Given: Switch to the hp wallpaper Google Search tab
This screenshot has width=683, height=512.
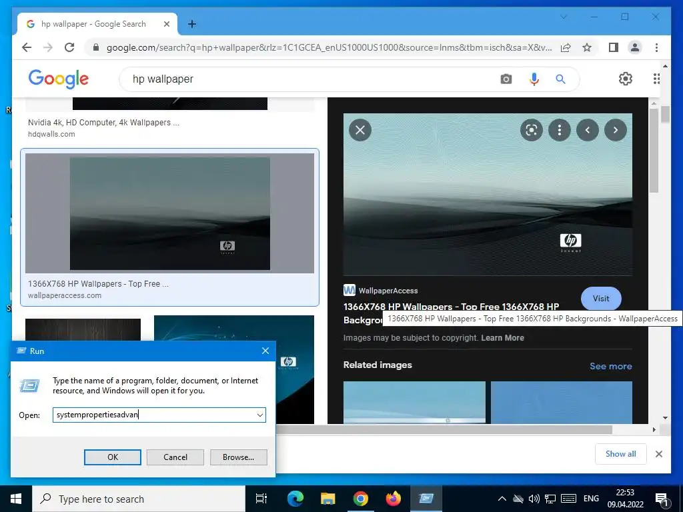Looking at the screenshot, I should click(x=97, y=24).
